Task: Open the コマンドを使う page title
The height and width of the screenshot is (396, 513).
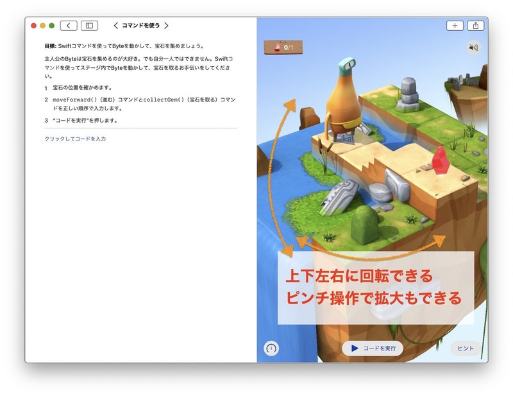Action: 140,26
